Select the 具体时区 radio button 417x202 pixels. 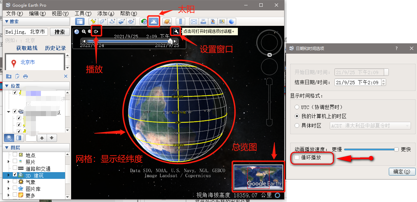point(297,125)
